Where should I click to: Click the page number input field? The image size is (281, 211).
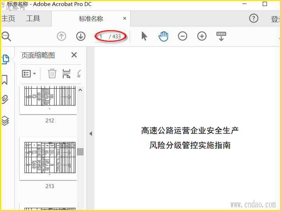click(101, 37)
